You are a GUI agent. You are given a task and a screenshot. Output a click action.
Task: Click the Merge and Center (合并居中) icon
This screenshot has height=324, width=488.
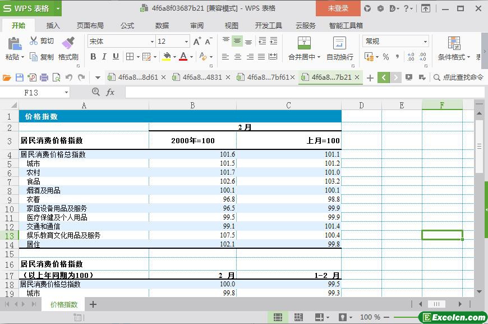point(303,43)
